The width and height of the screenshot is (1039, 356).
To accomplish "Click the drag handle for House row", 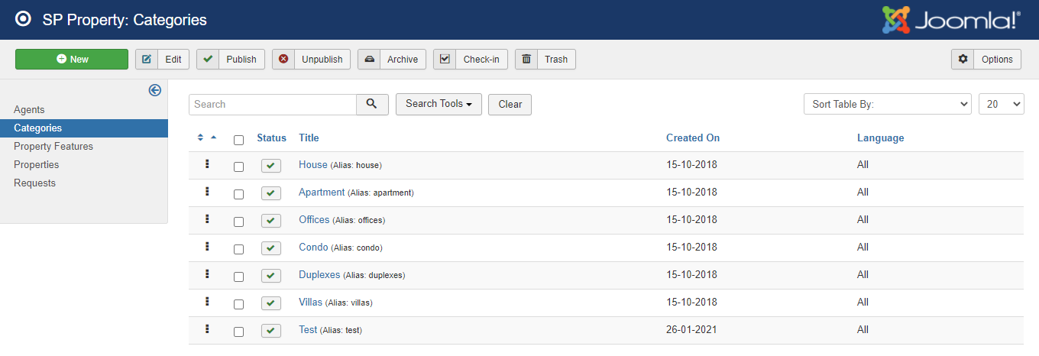I will point(207,164).
